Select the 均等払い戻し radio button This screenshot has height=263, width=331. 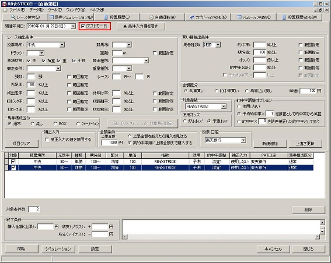(247, 91)
